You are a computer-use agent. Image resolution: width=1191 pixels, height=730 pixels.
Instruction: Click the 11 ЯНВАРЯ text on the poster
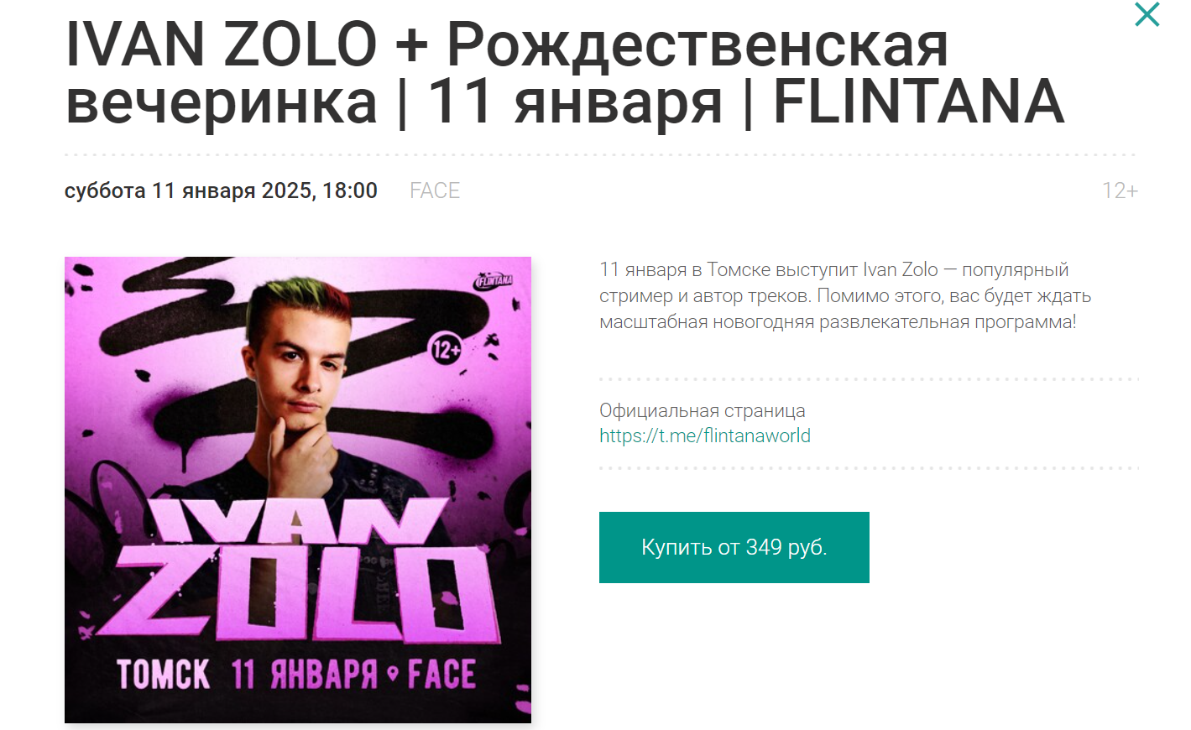pos(304,675)
